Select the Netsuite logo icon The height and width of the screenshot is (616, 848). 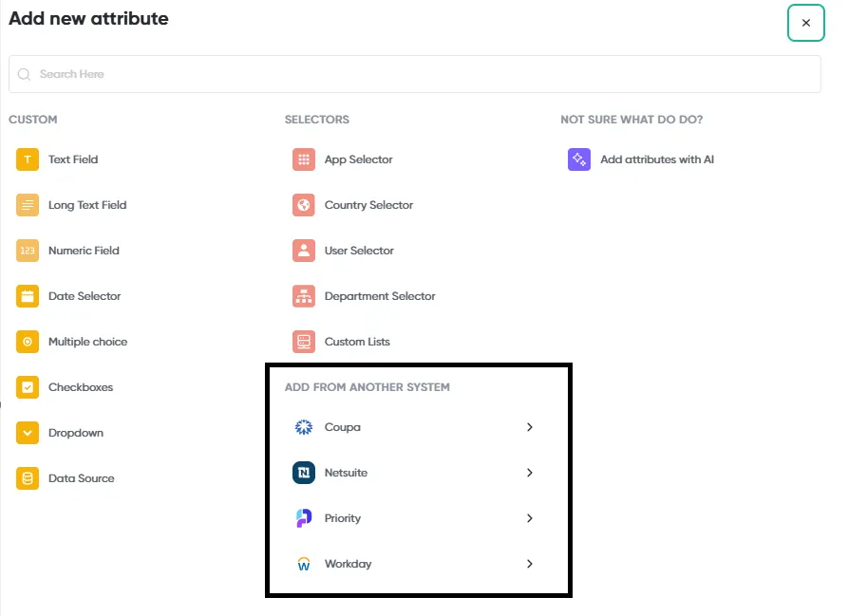pos(303,473)
